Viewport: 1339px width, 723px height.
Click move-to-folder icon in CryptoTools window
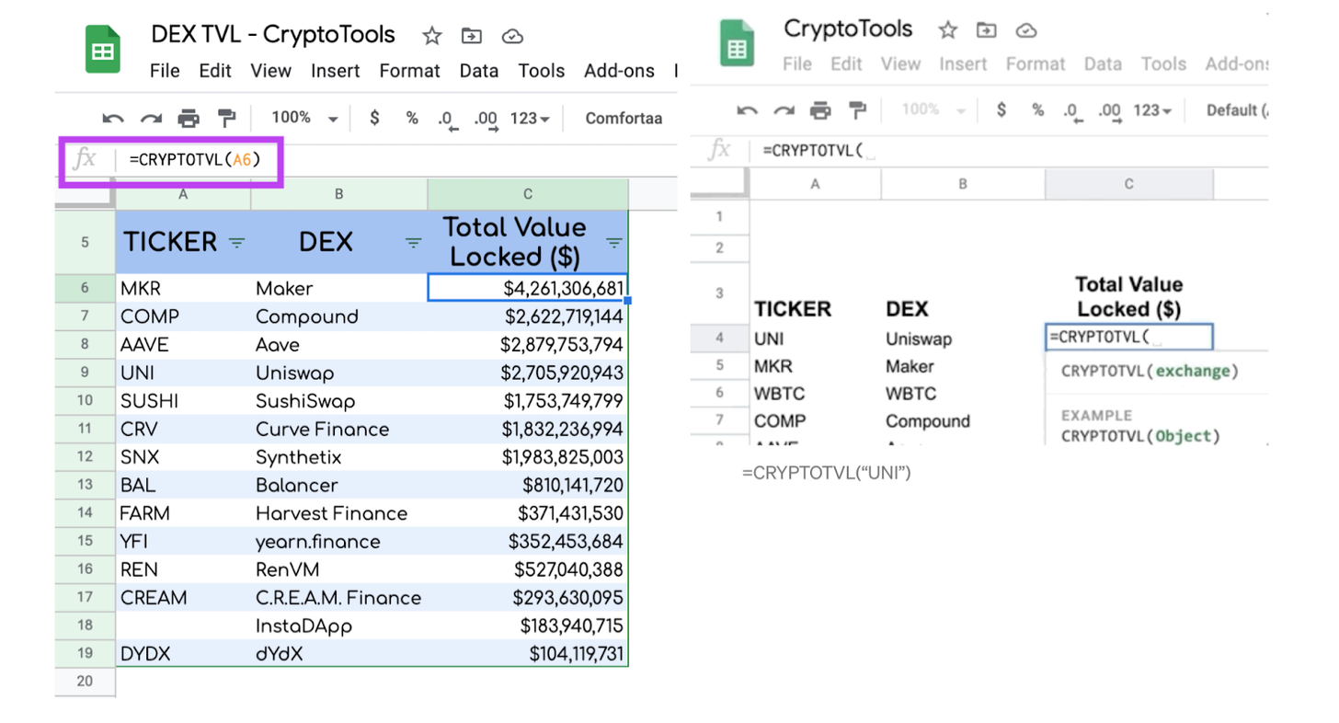point(987,30)
